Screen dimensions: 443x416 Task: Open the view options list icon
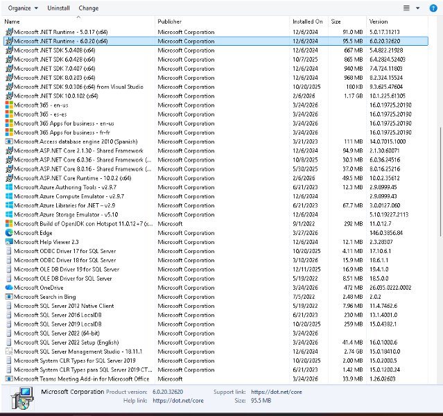(406, 8)
